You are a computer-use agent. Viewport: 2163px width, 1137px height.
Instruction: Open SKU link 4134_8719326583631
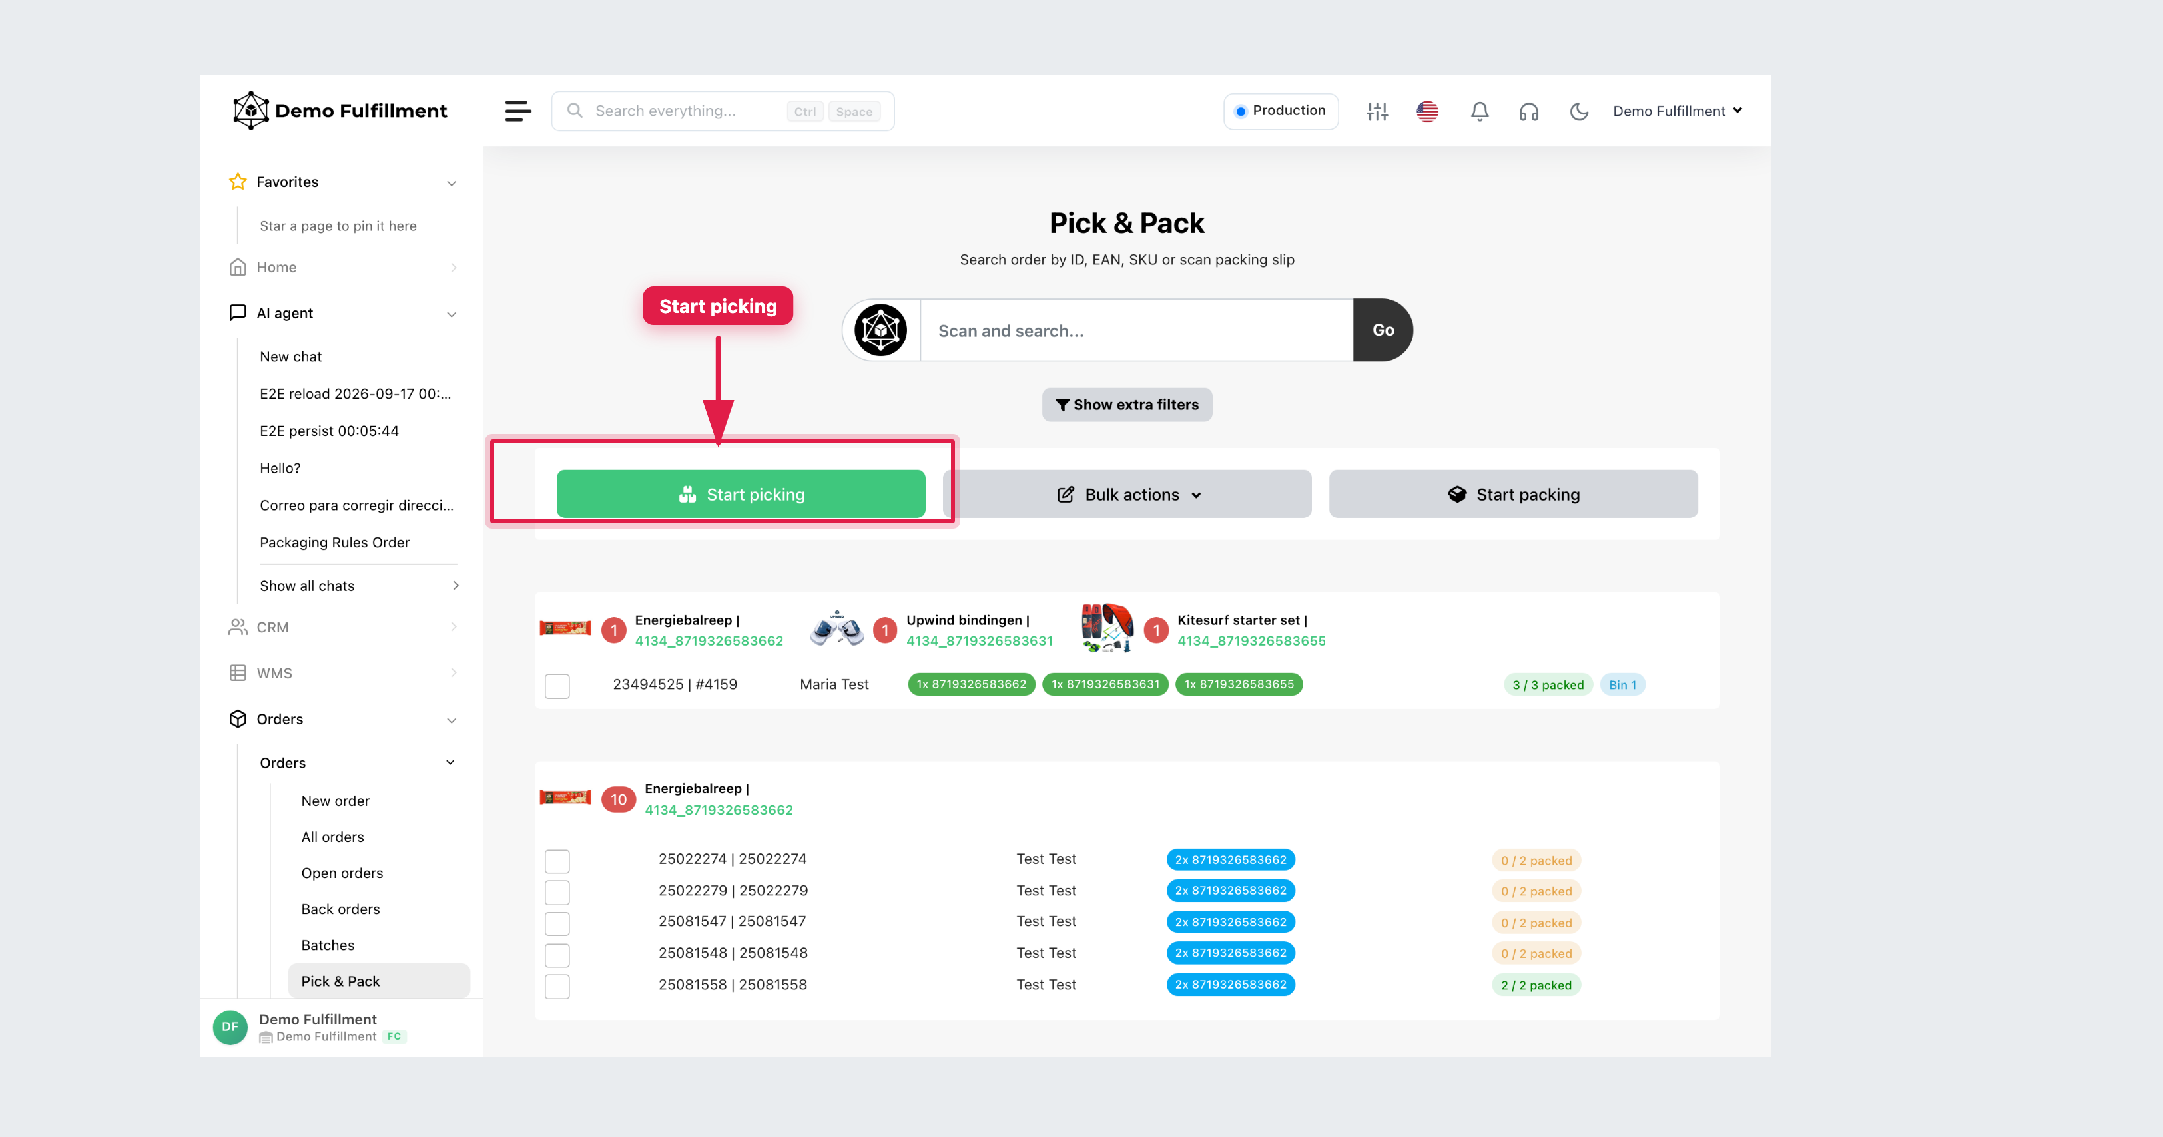(979, 641)
